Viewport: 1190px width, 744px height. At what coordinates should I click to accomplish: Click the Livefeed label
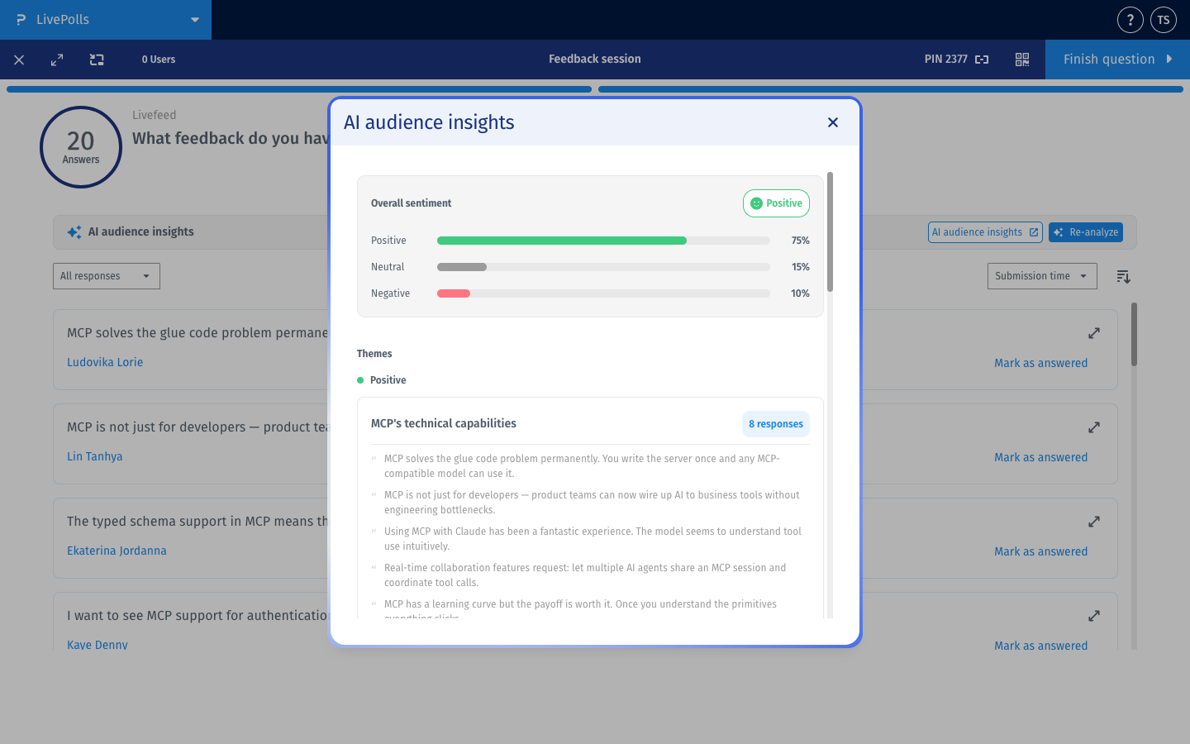point(154,115)
